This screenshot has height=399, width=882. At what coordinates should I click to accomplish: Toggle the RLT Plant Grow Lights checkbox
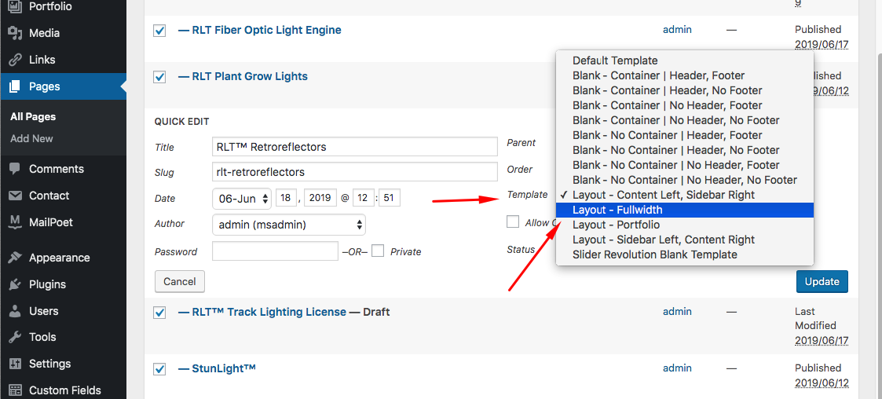pyautogui.click(x=159, y=77)
